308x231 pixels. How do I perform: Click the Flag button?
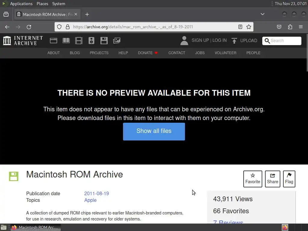(289, 179)
